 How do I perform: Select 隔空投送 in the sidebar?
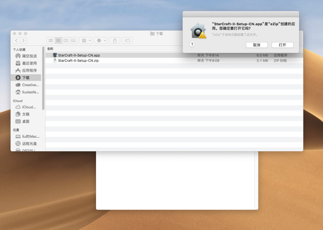[29, 56]
